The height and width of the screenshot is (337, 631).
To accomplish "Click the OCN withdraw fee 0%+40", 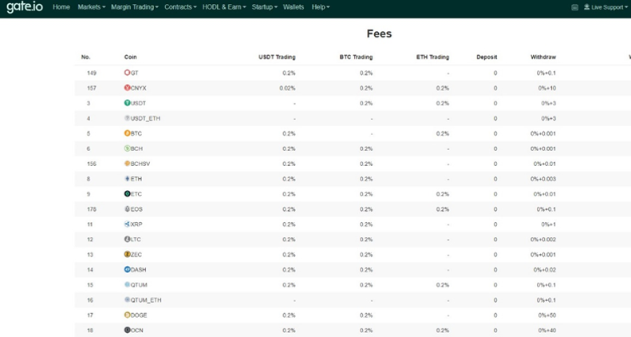I will coord(547,331).
